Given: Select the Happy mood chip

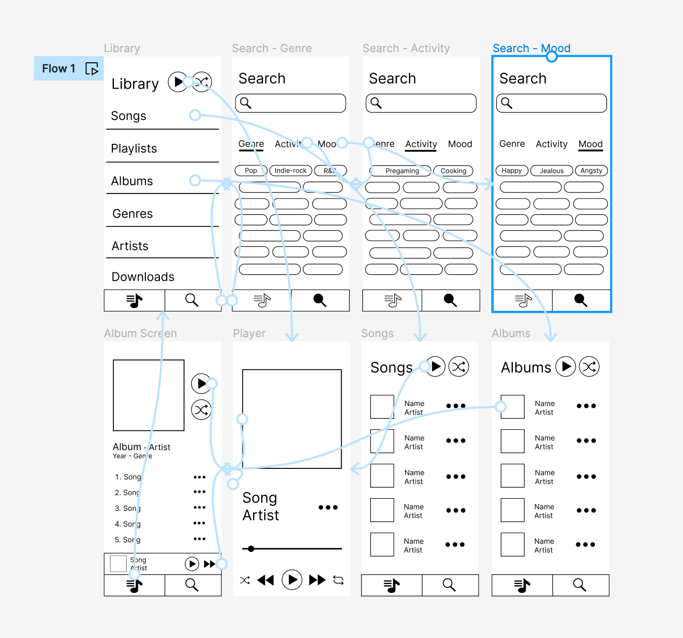Looking at the screenshot, I should click(512, 171).
